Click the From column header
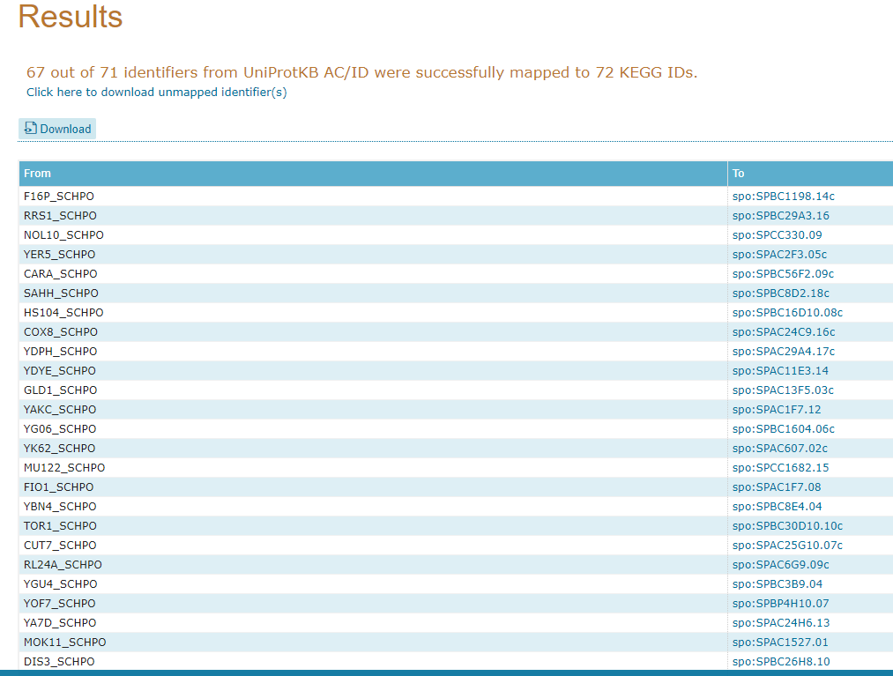 (38, 174)
